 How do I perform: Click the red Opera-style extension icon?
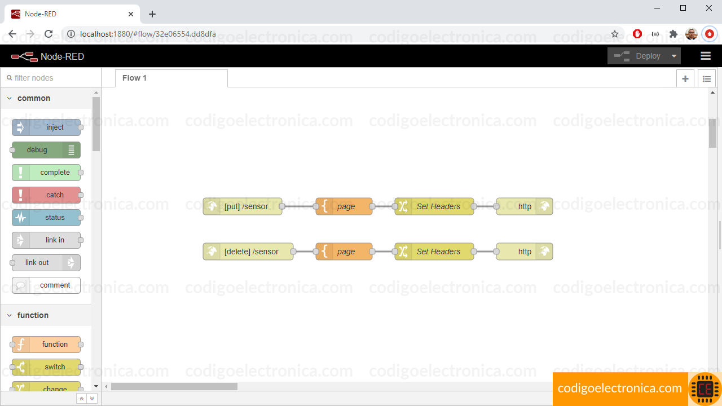point(637,34)
